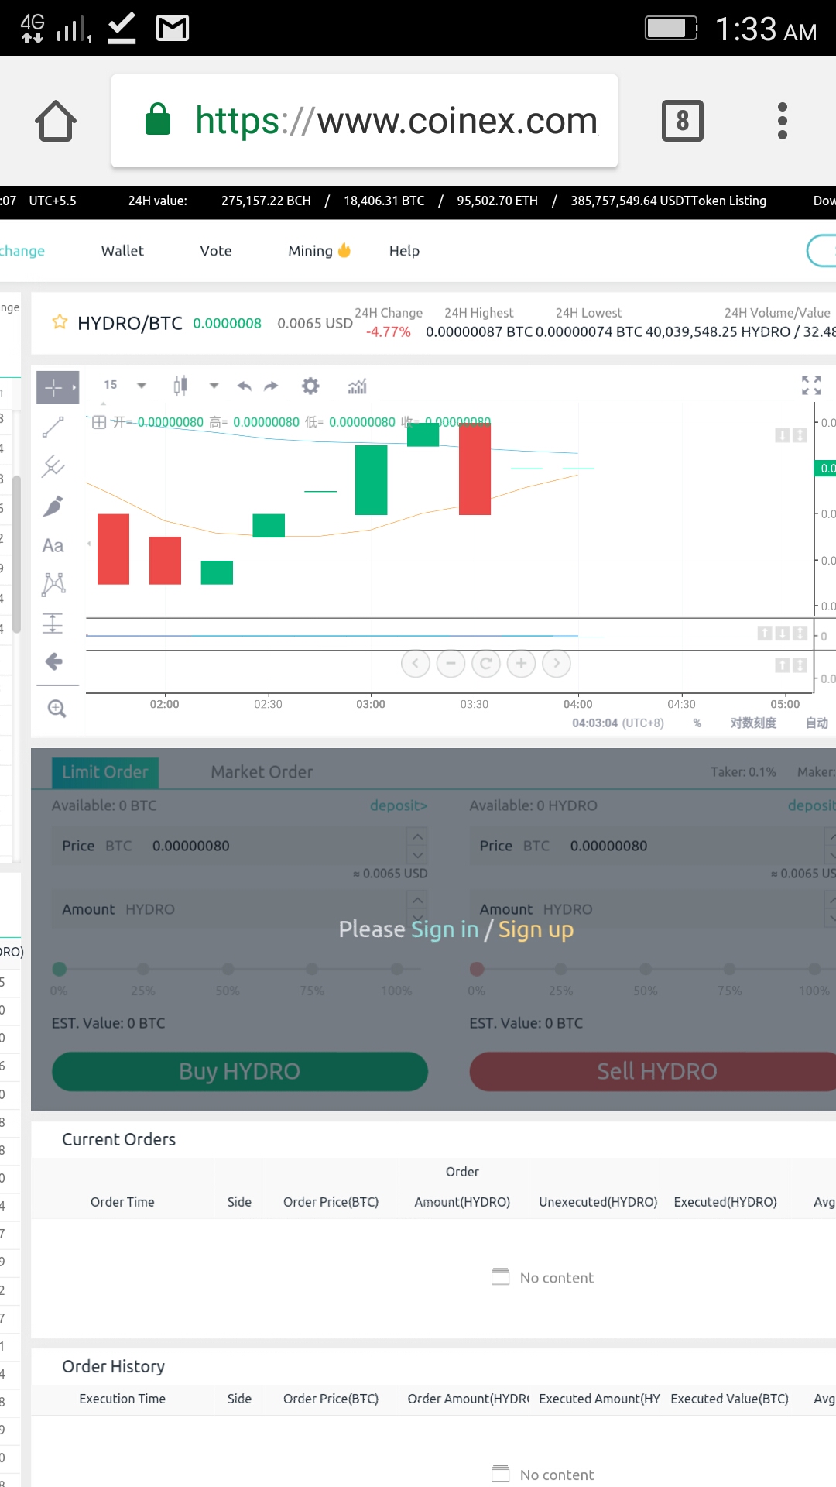
Task: Toggle the % percentage scale
Action: (697, 723)
